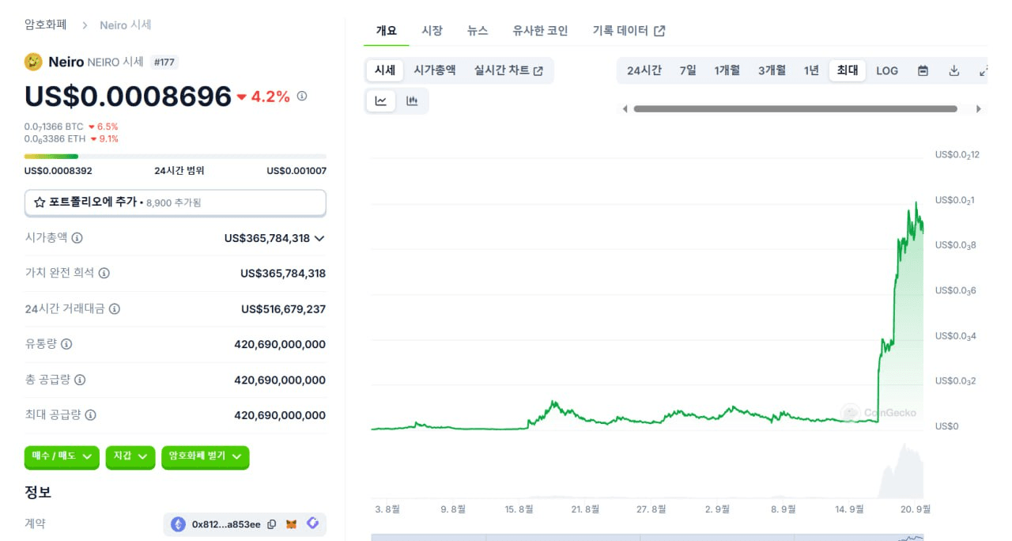Click the download chart data icon

[x=954, y=70]
